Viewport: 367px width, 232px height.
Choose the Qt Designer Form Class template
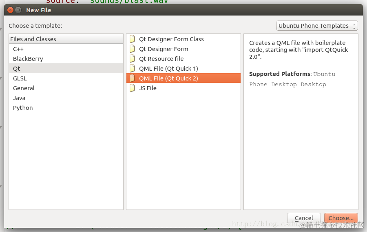[x=183, y=39]
